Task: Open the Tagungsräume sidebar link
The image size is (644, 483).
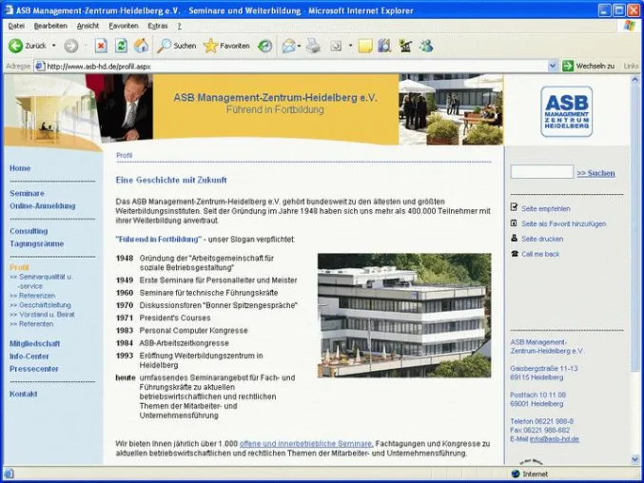Action: [x=36, y=243]
